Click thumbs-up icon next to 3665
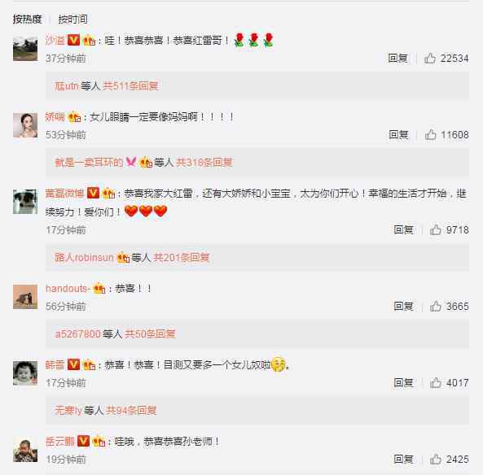This screenshot has height=475, width=483. (x=436, y=306)
